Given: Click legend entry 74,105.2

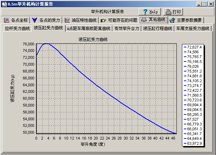Looking at the screenshot, I should 193,81.
